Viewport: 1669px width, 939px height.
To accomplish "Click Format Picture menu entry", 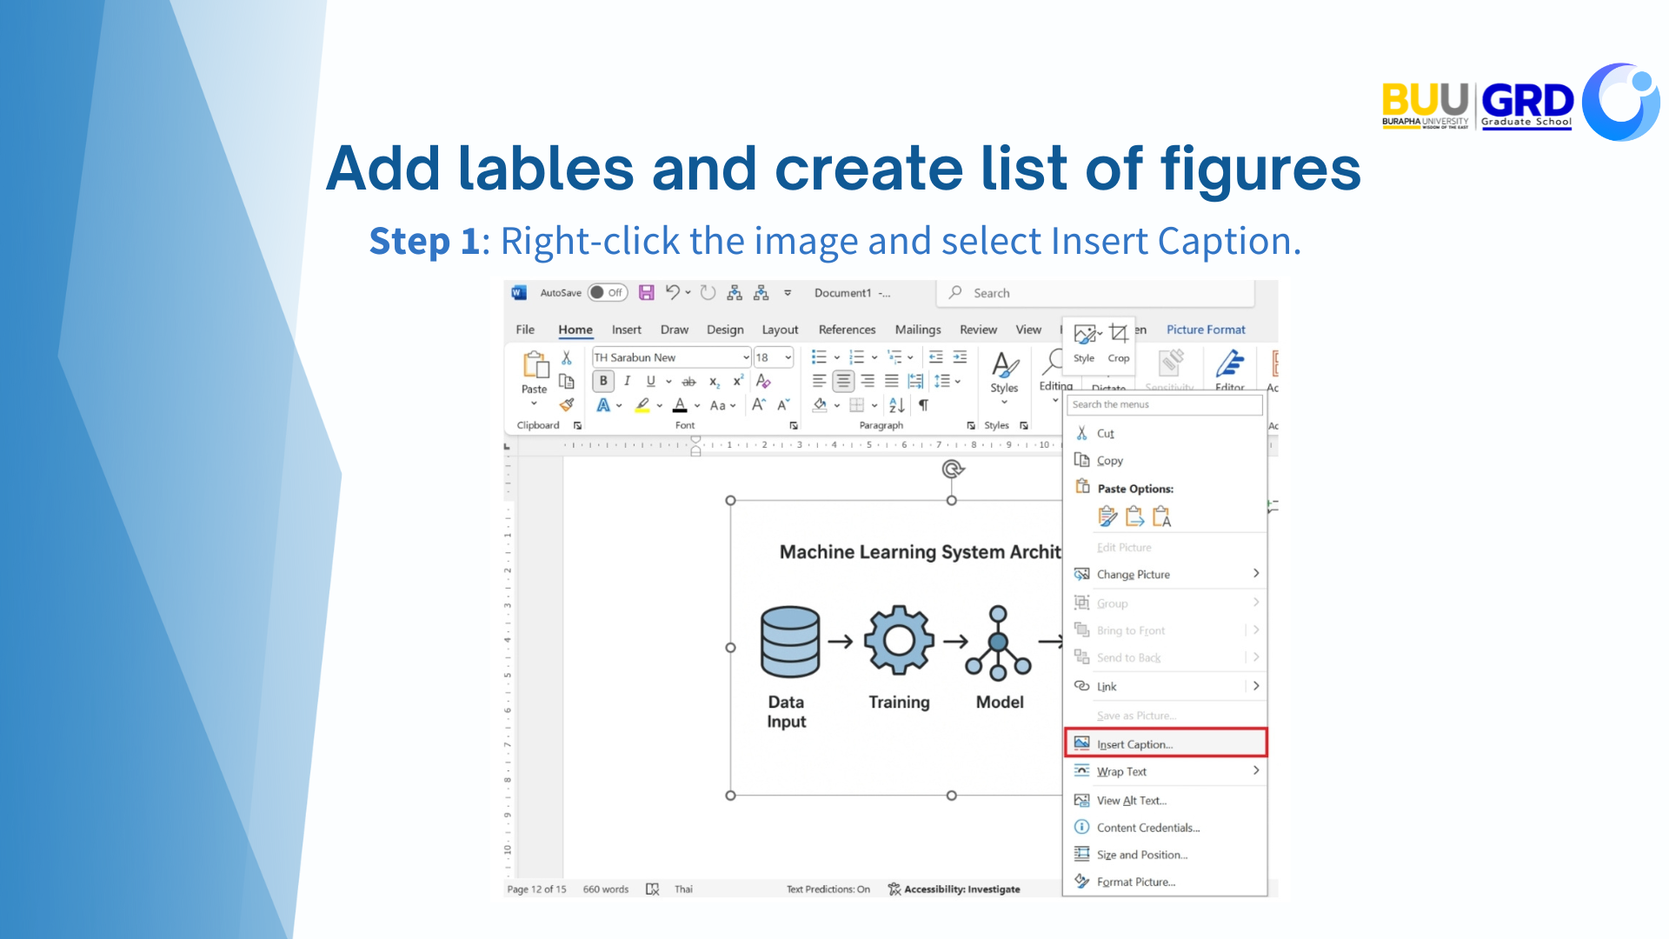I will point(1135,882).
